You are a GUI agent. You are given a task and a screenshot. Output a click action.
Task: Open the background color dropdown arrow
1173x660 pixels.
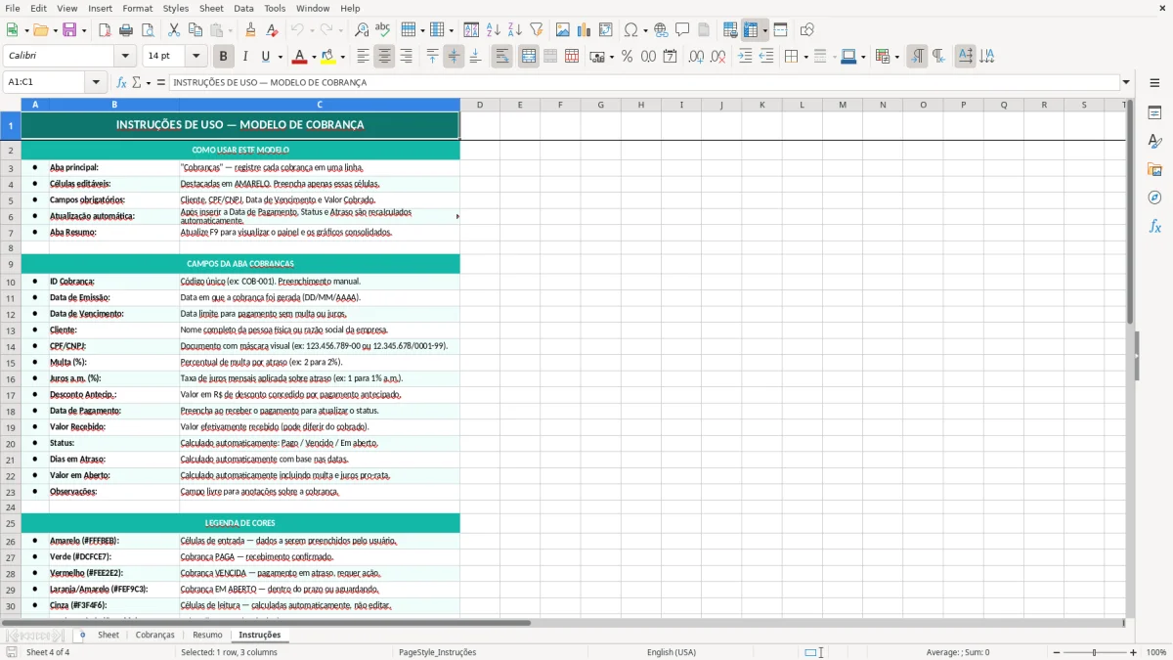342,57
